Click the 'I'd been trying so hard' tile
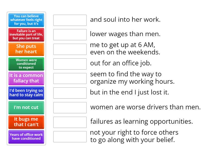The height and width of the screenshot is (157, 209). (26, 93)
